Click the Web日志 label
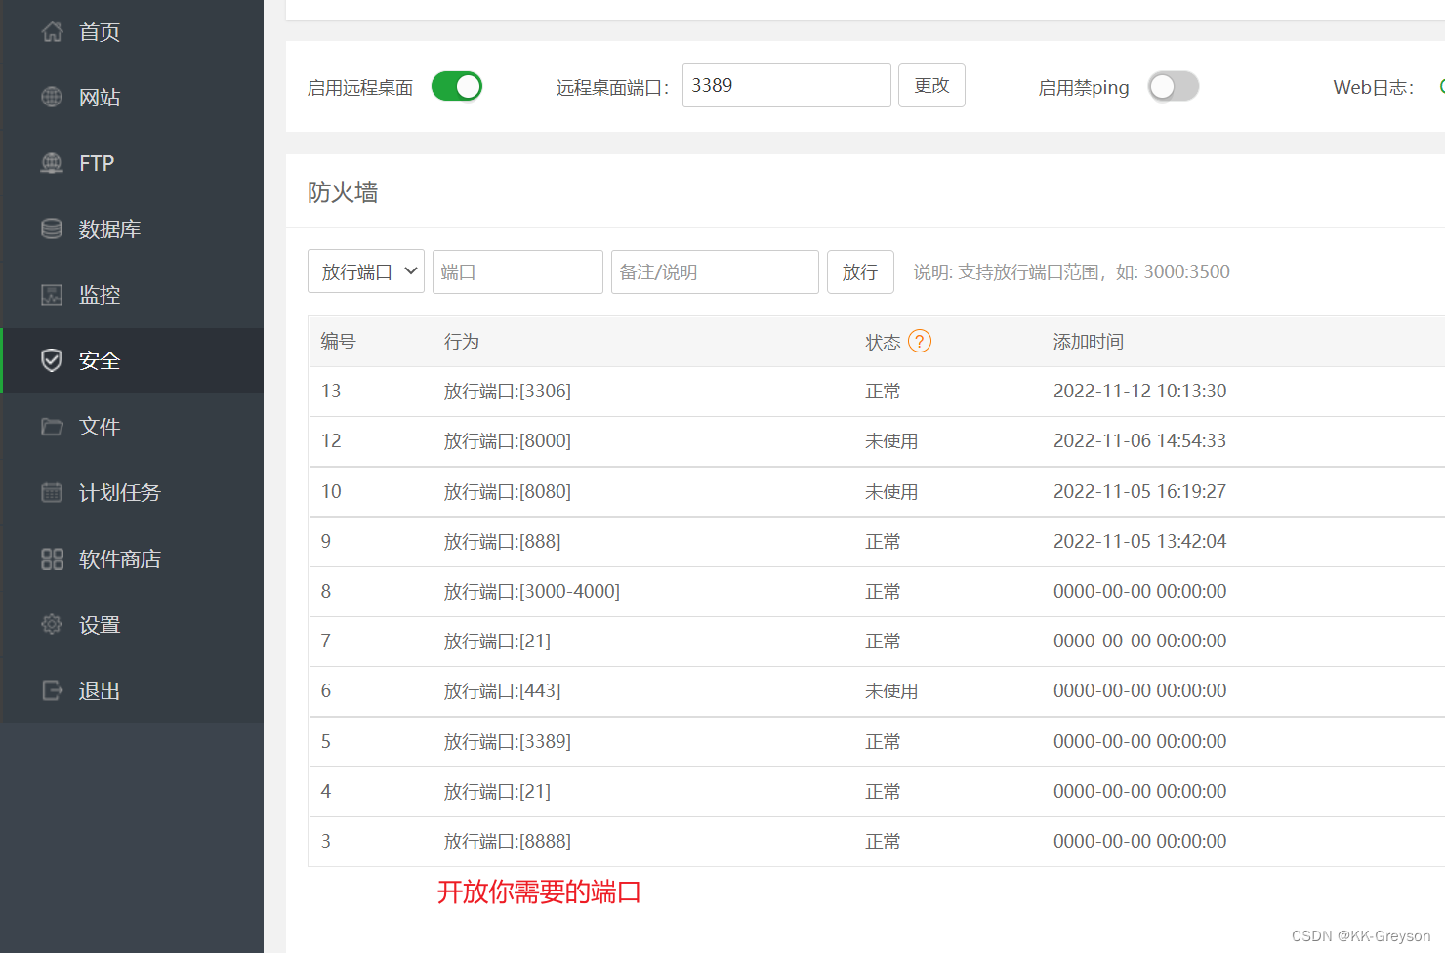 pos(1373,87)
